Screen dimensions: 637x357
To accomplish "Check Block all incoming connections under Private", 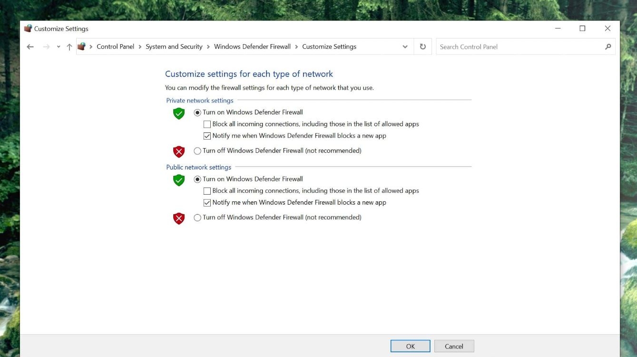I will point(207,124).
